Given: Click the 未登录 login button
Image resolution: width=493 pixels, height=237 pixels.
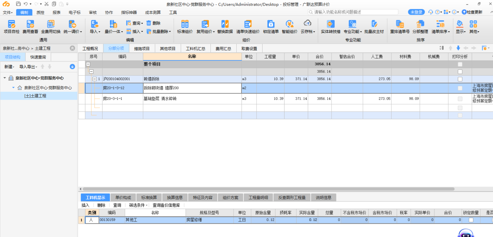Looking at the screenshot, I should (x=416, y=12).
